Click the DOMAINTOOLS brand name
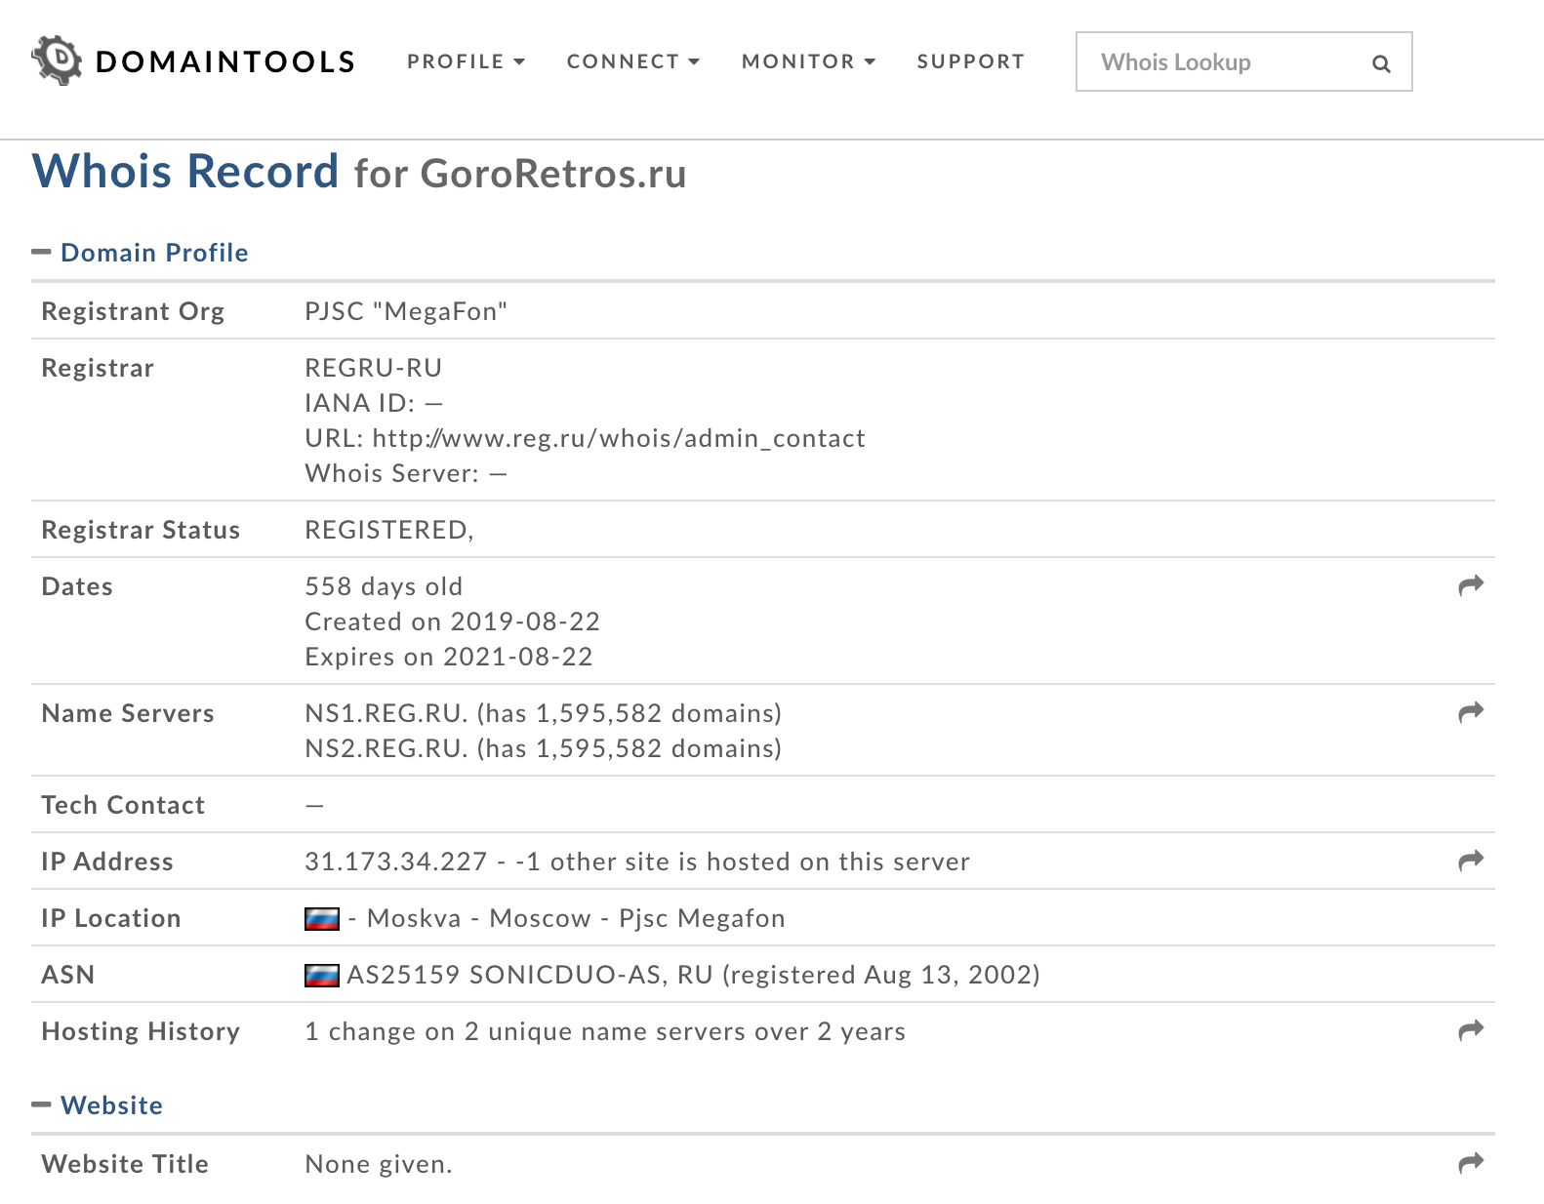 pos(225,61)
